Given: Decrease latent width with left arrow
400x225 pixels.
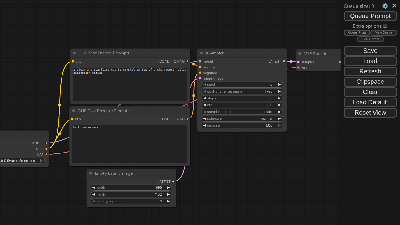Looking at the screenshot, I should pos(94,187).
